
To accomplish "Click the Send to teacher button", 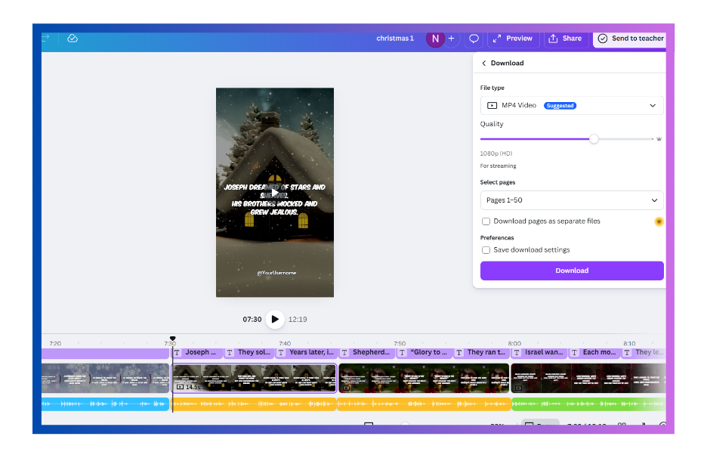I will (630, 39).
